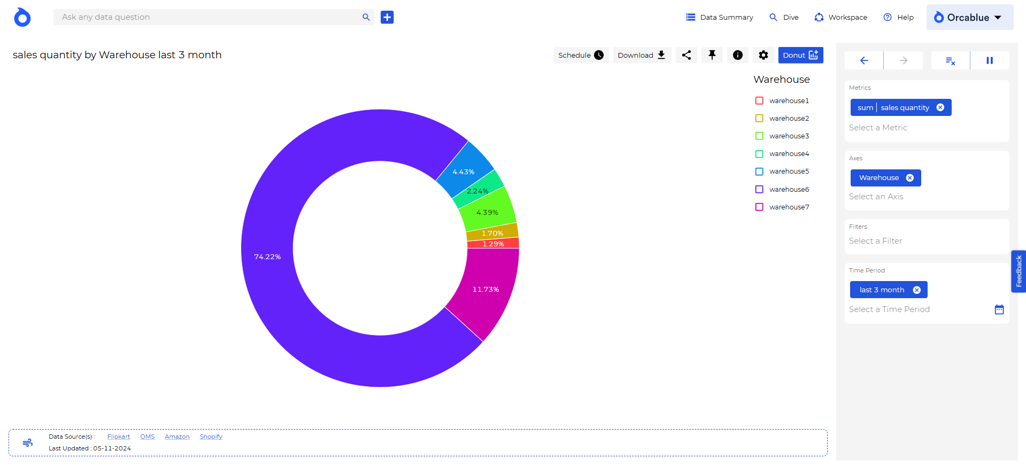Click the pause icon in side panel

(x=990, y=60)
